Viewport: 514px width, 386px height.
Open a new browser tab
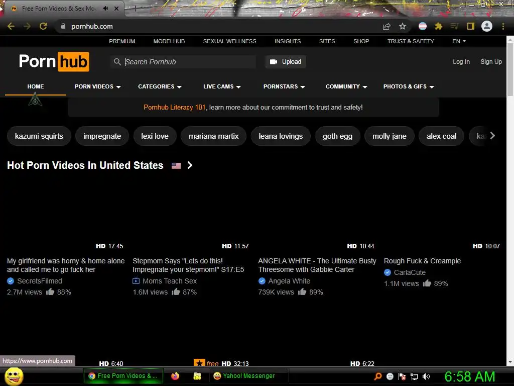[x=136, y=9]
